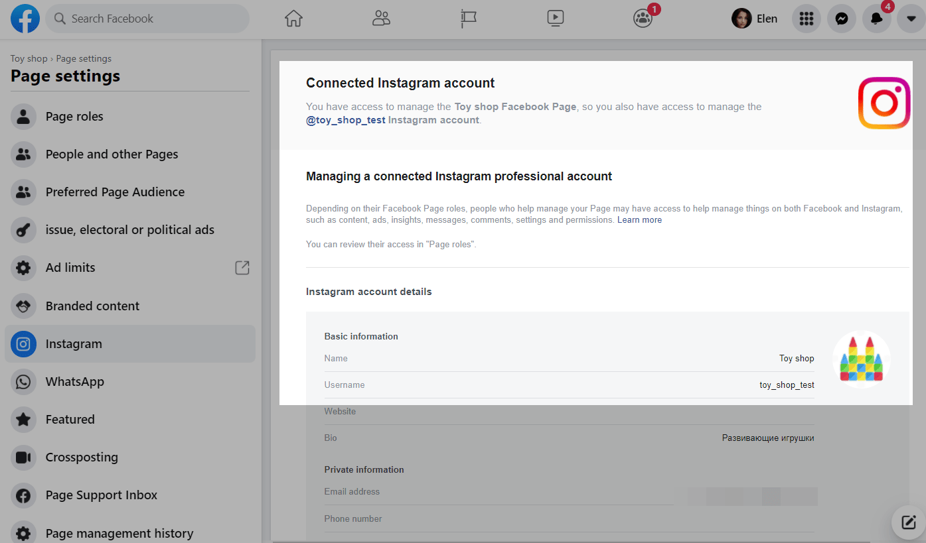Select Branded content in sidebar
Screen dimensions: 926x543
(92, 306)
